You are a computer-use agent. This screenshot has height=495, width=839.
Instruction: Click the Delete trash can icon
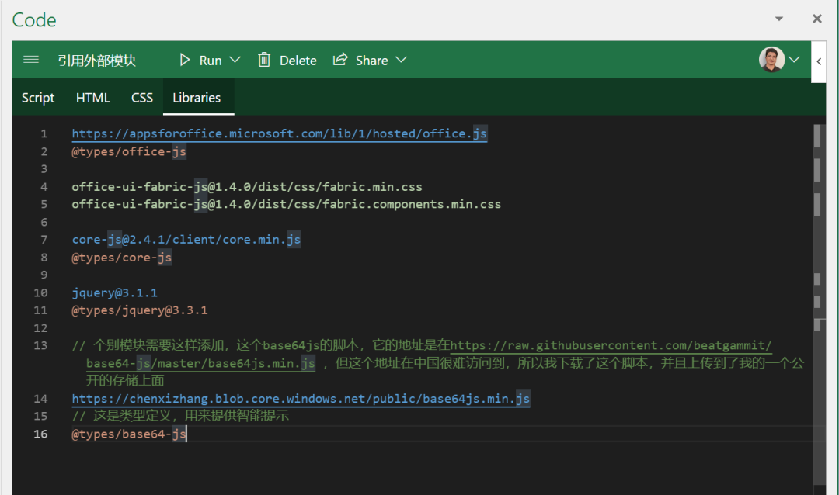pyautogui.click(x=264, y=60)
